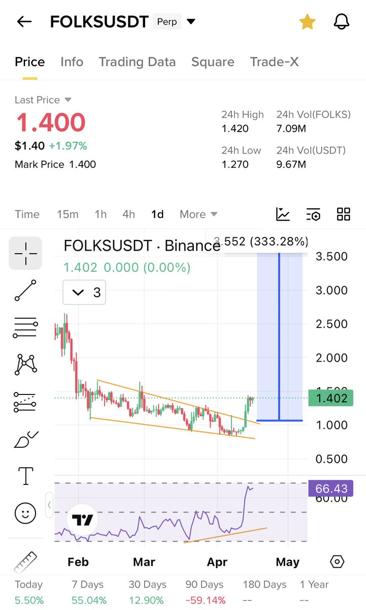Click the 24h Low value 1.270

point(235,164)
